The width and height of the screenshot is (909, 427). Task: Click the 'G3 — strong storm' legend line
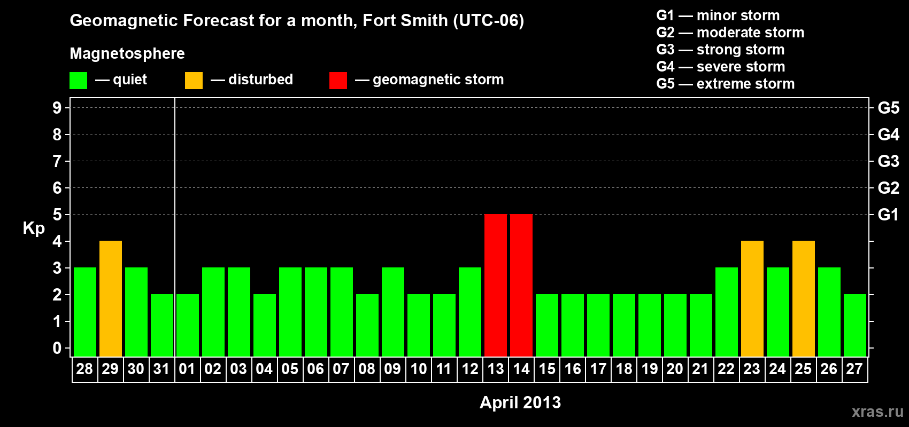click(x=721, y=50)
